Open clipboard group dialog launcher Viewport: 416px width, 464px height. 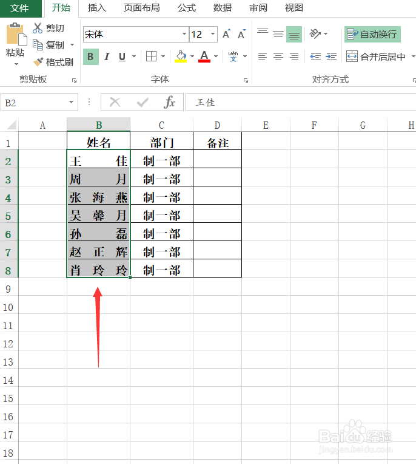coord(74,81)
